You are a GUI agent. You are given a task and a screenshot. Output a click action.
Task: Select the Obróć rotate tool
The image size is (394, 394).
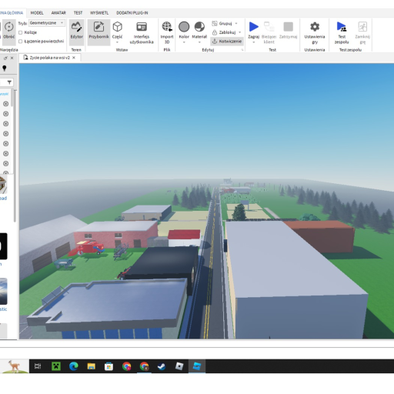click(x=9, y=30)
